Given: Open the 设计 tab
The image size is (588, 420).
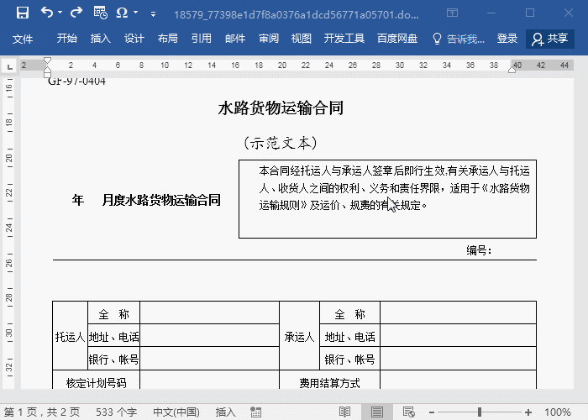Looking at the screenshot, I should pyautogui.click(x=134, y=39).
